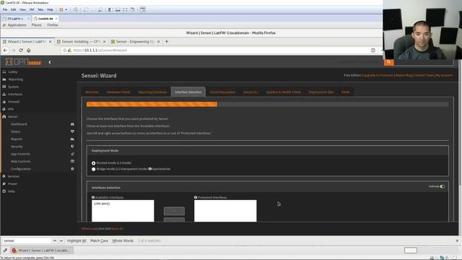The width and height of the screenshot is (462, 260).
Task: Open the Updates & Health Check tab
Action: [x=283, y=92]
